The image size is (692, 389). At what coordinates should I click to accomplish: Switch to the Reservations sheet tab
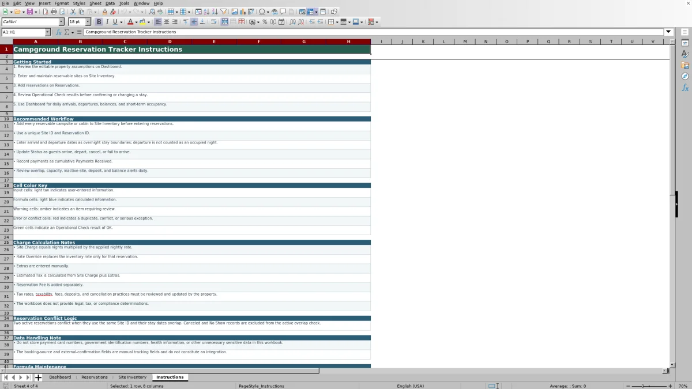pos(95,377)
